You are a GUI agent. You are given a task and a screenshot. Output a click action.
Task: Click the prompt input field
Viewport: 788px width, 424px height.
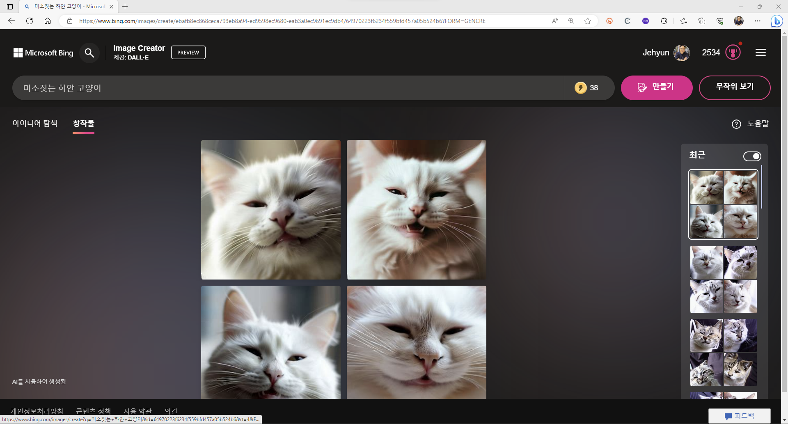[288, 88]
